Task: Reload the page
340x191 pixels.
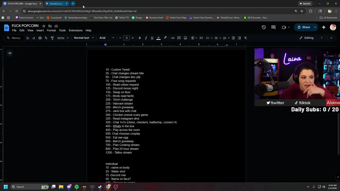Action: click(16, 11)
